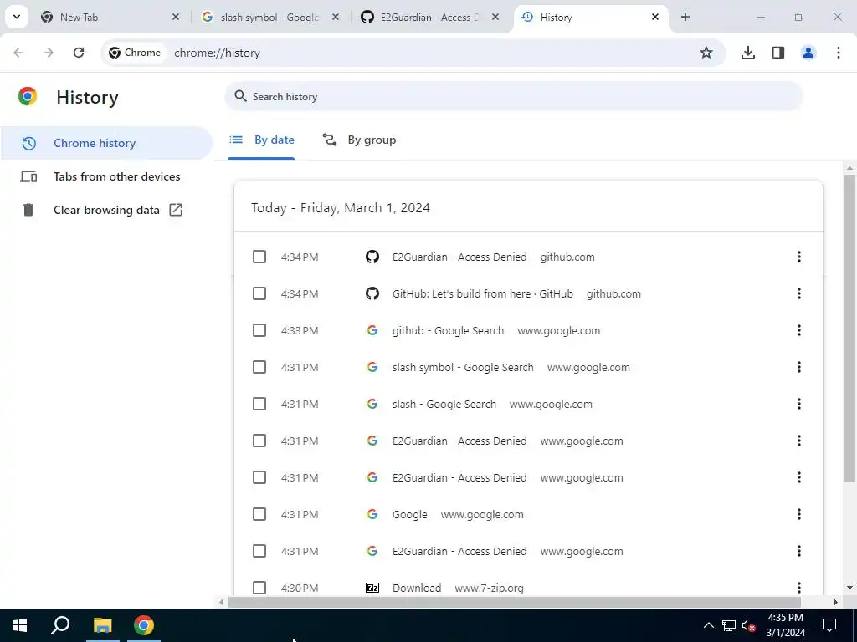
Task: Click the vertical scrollbar thumb
Action: pyautogui.click(x=849, y=328)
